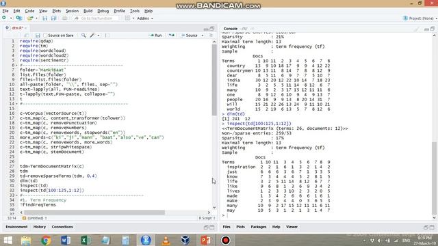The width and height of the screenshot is (438, 246).
Task: Click the Code Tools wand icon
Action: 92,36
